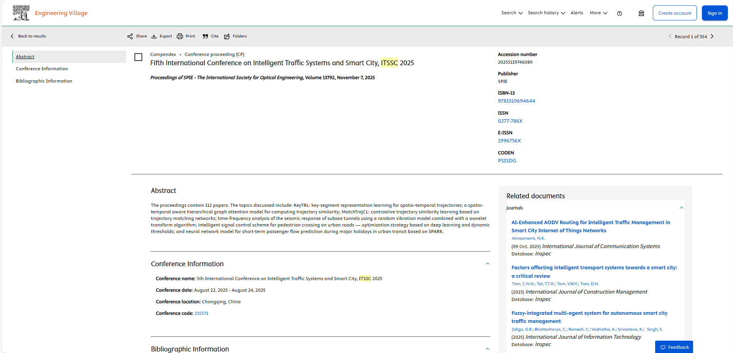Open the help question mark icon

620,13
